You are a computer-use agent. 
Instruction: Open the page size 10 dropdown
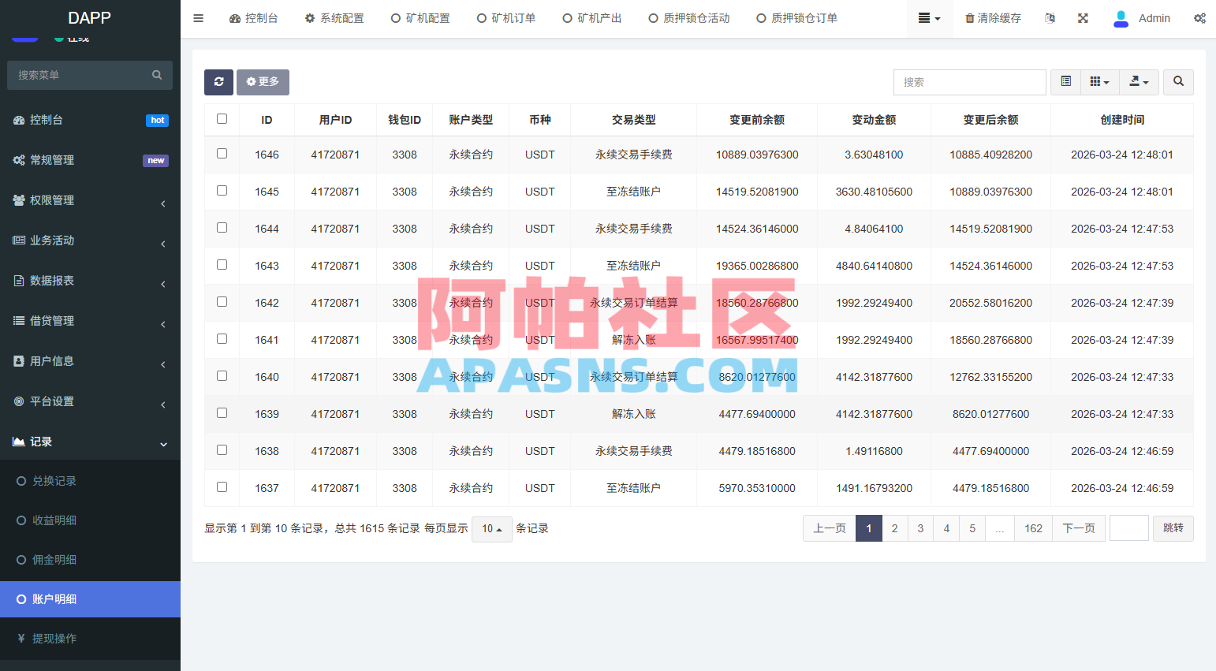click(x=492, y=529)
